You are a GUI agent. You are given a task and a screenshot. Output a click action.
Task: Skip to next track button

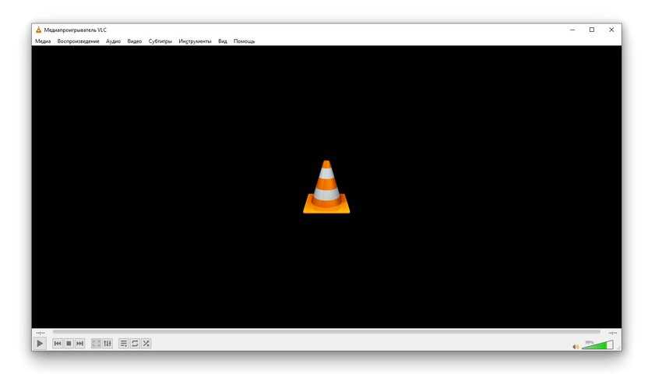click(x=79, y=343)
